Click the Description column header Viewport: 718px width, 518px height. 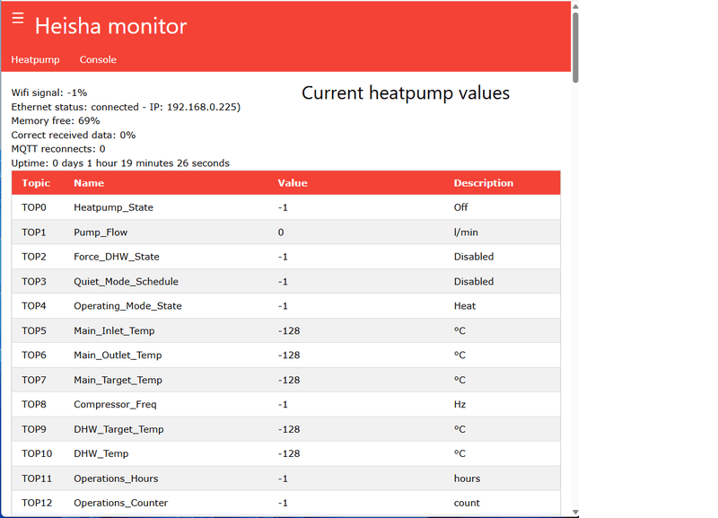(x=484, y=183)
